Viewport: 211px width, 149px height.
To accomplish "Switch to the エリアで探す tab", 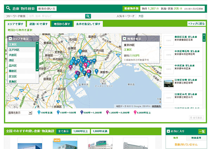I will click(15, 24).
